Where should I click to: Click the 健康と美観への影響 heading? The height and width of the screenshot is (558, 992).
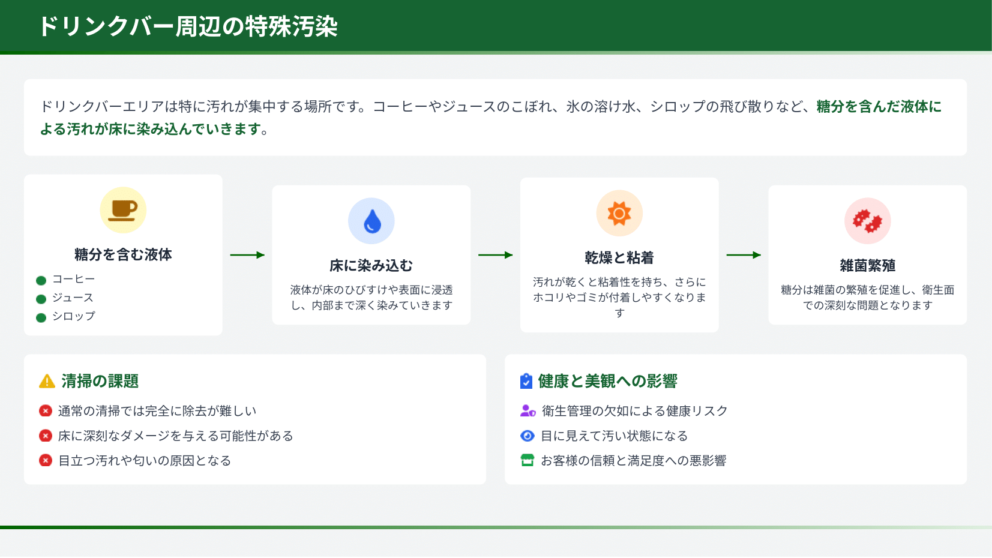(x=607, y=381)
